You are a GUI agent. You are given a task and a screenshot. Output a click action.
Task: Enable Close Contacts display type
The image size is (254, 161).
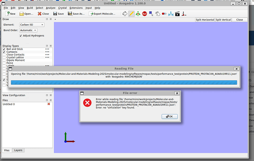coord(4,55)
